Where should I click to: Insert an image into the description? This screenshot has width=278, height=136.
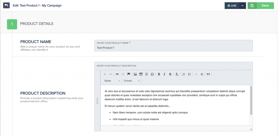coord(135,74)
